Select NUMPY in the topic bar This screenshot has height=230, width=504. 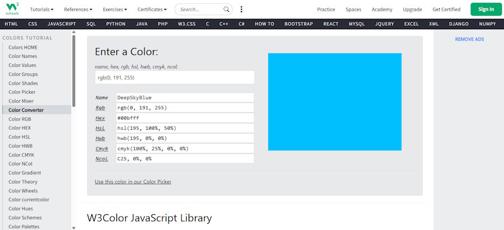(487, 24)
